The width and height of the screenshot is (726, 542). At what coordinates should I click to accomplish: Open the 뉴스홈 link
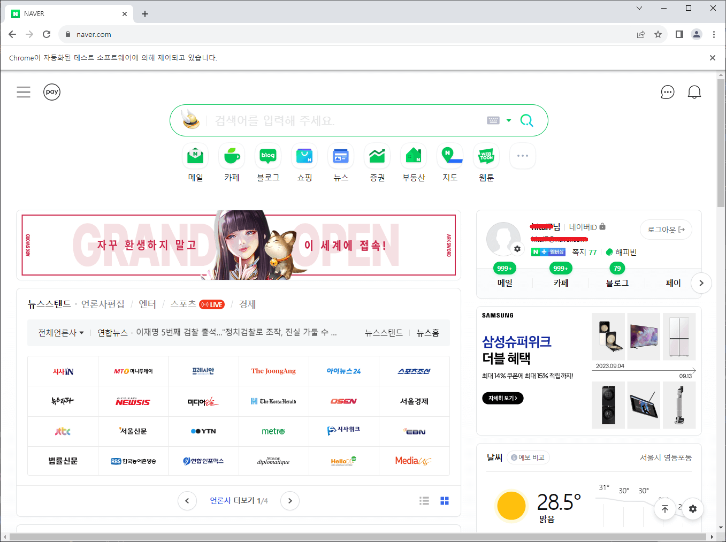click(428, 333)
